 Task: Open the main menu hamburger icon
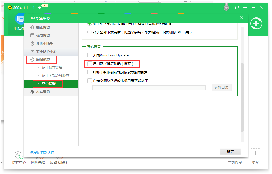point(245,8)
